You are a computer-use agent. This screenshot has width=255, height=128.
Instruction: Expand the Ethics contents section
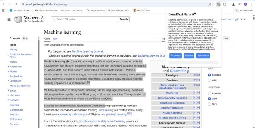pyautogui.click(x=8, y=91)
